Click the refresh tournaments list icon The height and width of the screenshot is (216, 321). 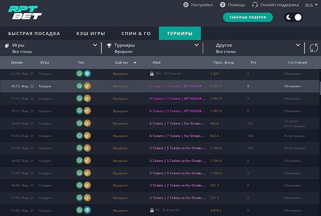coord(313,48)
